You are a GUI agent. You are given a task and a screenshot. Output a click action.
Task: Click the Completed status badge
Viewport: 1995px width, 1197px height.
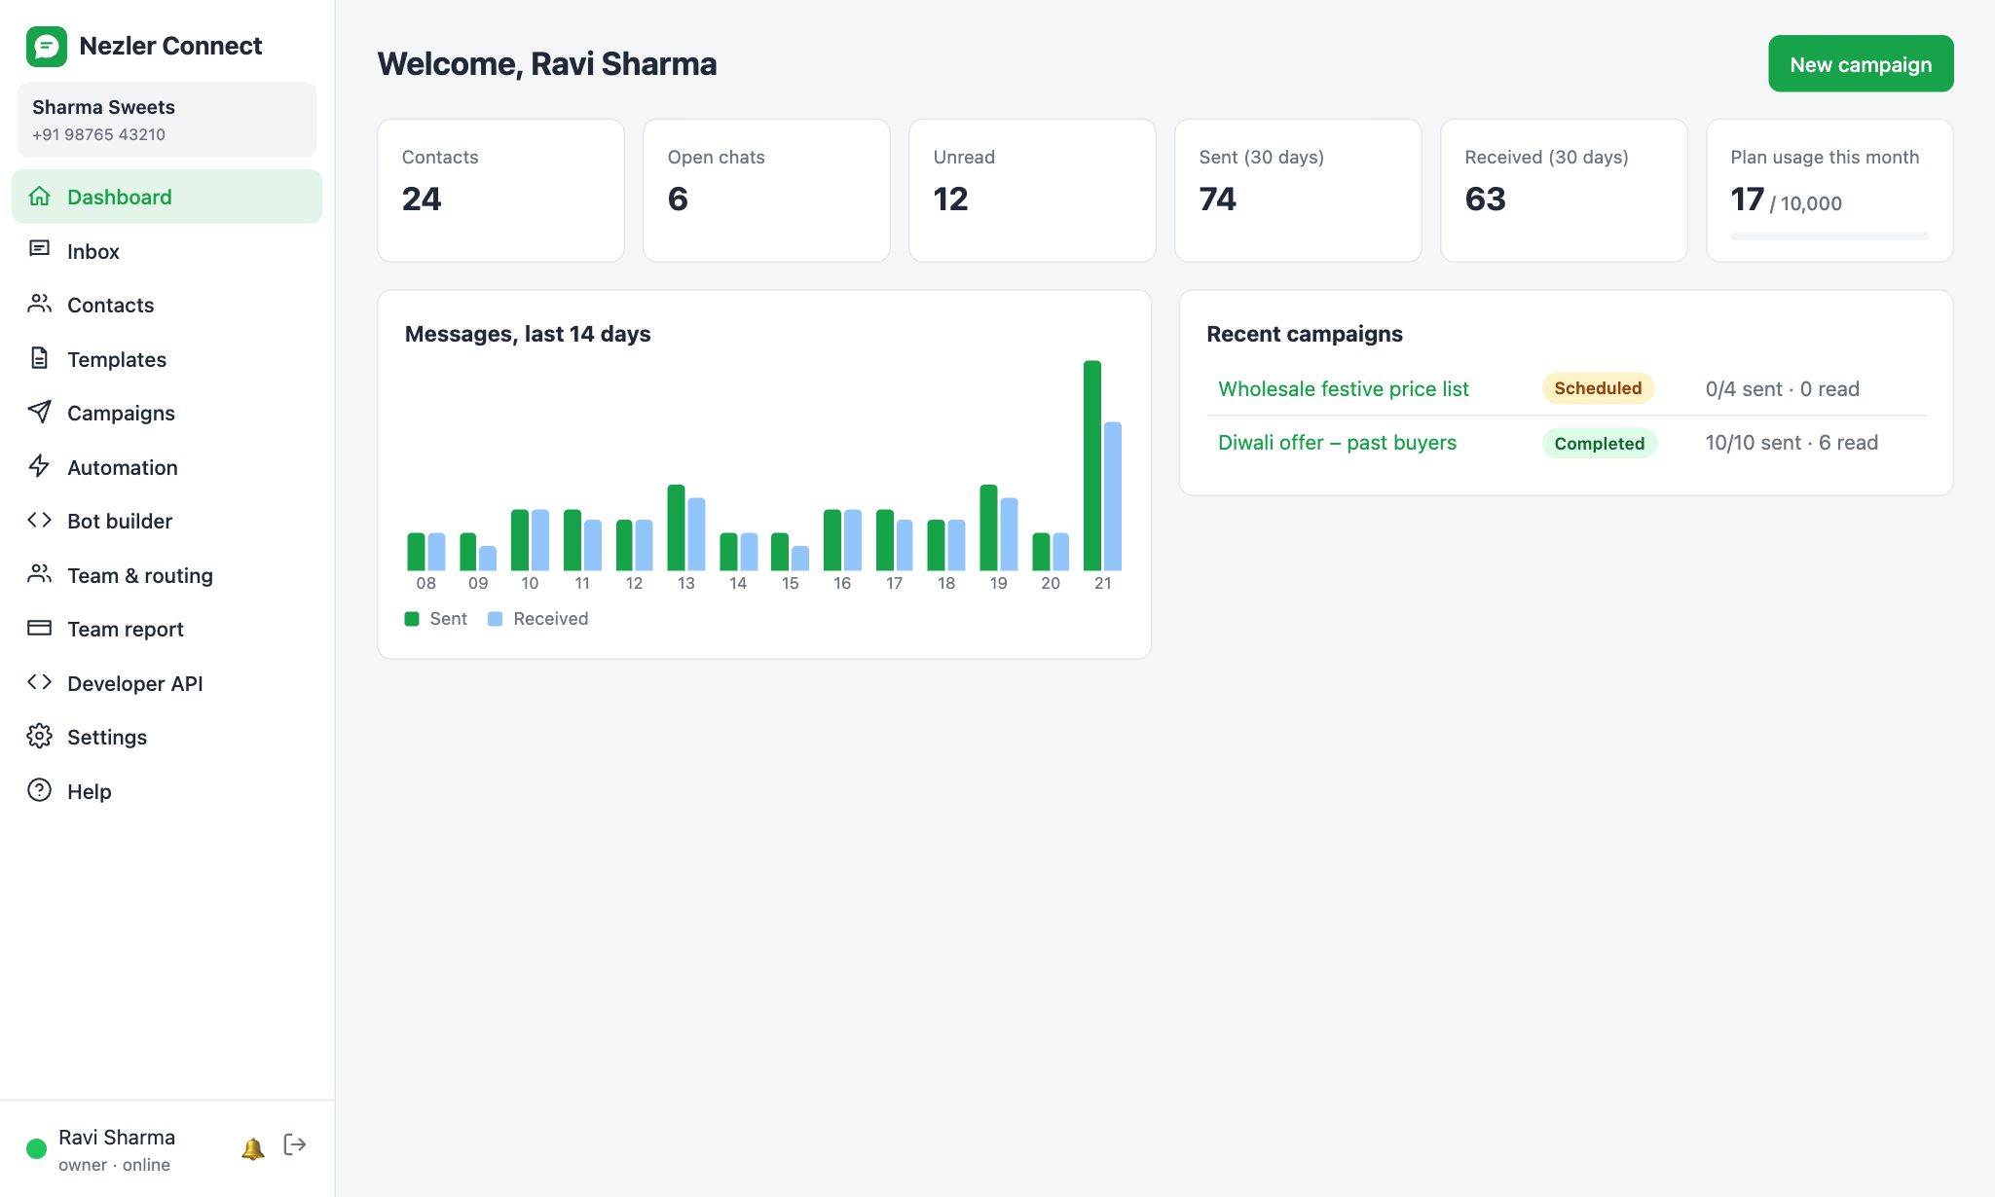click(x=1599, y=443)
